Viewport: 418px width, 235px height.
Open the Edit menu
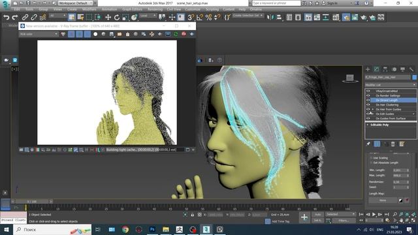point(17,9)
